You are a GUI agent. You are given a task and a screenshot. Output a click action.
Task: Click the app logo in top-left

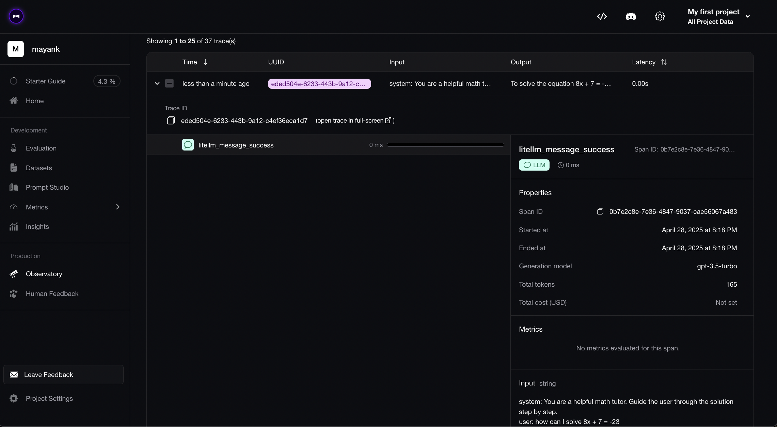(x=16, y=16)
